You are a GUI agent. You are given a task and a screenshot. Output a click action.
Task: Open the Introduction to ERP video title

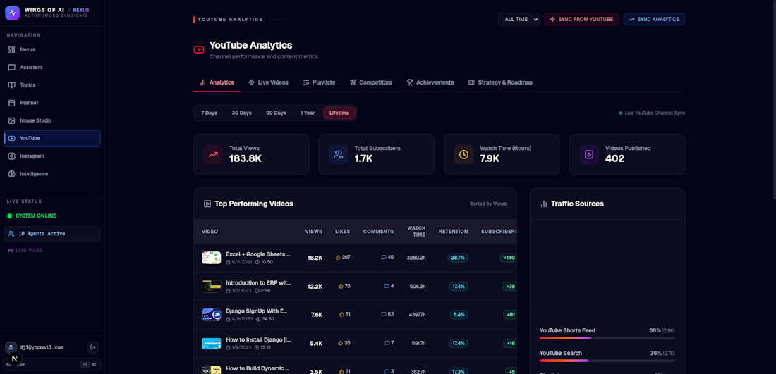(x=257, y=283)
